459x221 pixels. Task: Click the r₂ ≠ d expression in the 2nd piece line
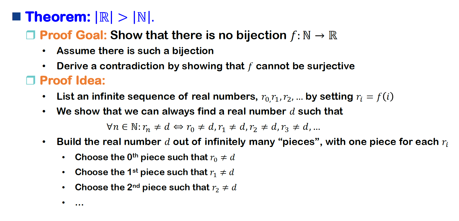click(224, 188)
